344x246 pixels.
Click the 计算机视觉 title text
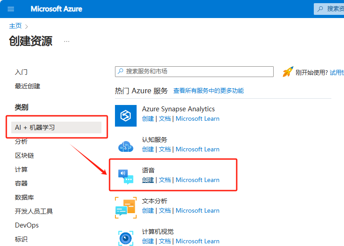pos(158,232)
